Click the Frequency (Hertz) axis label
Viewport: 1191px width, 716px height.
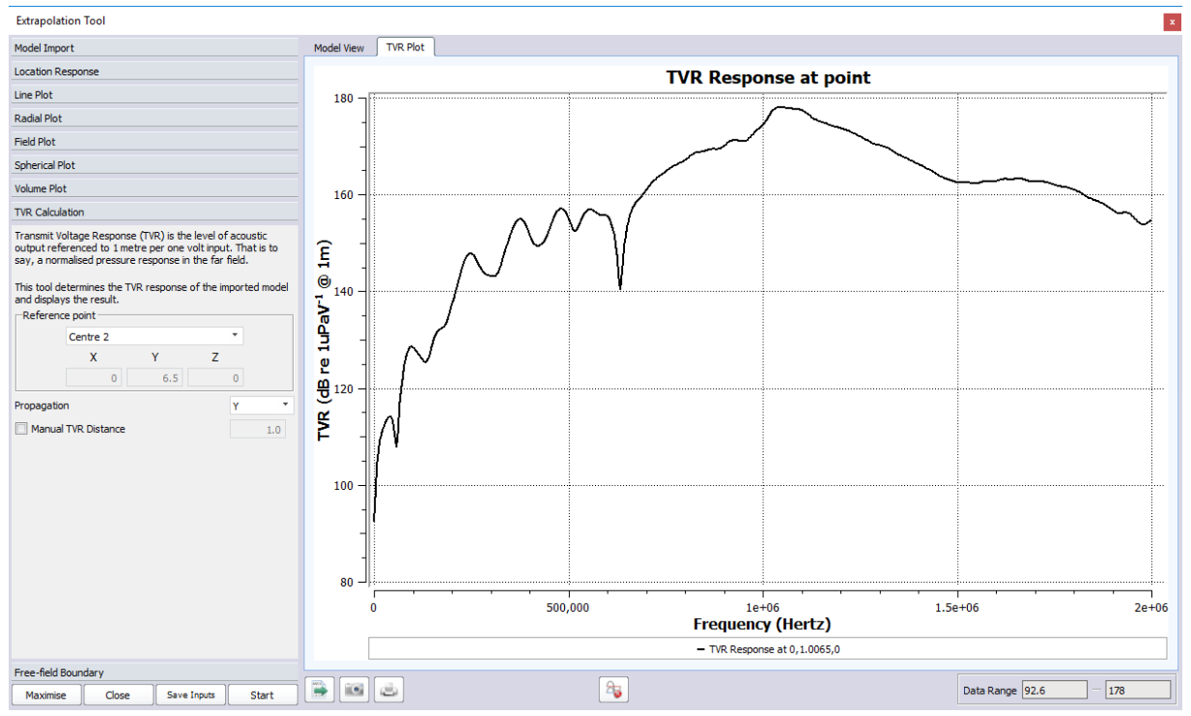click(x=761, y=624)
